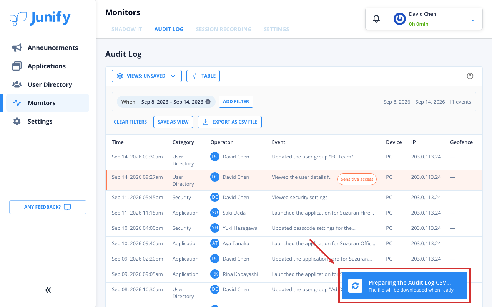Click the Category column header
The image size is (492, 307).
[x=183, y=142]
